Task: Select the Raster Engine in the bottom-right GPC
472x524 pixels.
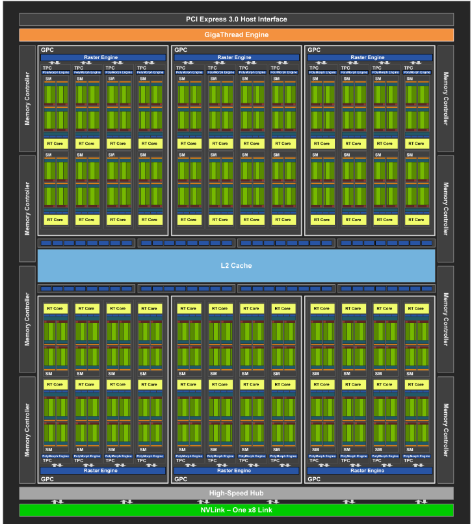Action: pos(370,471)
